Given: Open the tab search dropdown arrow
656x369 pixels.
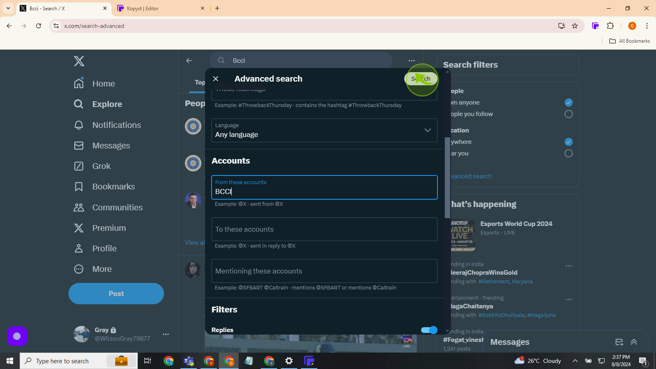Looking at the screenshot, I should point(8,8).
